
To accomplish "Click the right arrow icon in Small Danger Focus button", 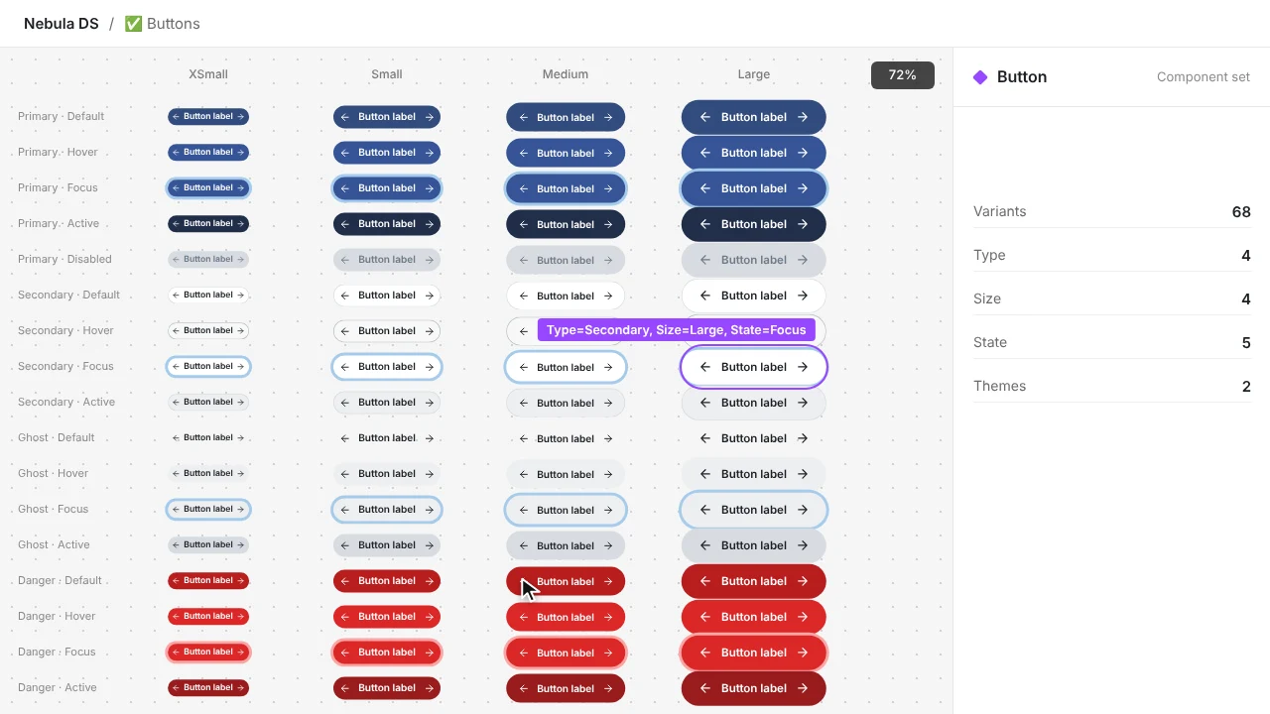I will click(430, 653).
